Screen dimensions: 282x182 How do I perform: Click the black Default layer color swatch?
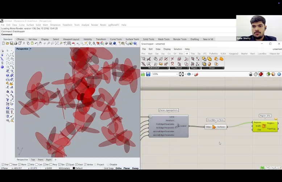click(74, 168)
